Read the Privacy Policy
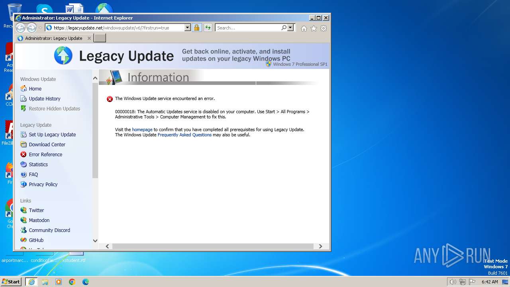 click(43, 184)
